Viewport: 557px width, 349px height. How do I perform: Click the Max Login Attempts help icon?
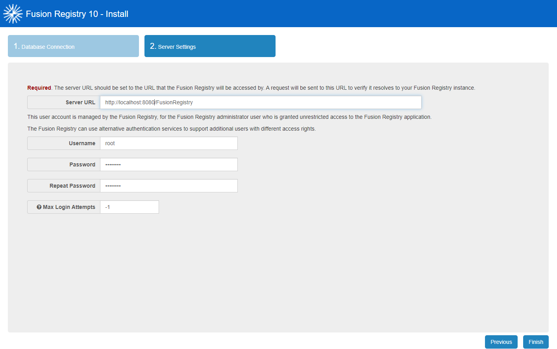tap(39, 207)
